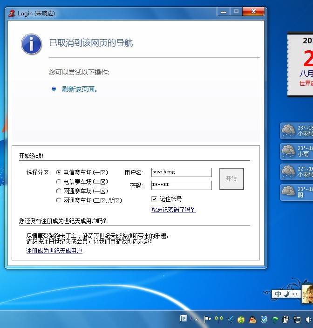Click the calendar desktop gadget
This screenshot has width=313, height=328.
(x=300, y=64)
